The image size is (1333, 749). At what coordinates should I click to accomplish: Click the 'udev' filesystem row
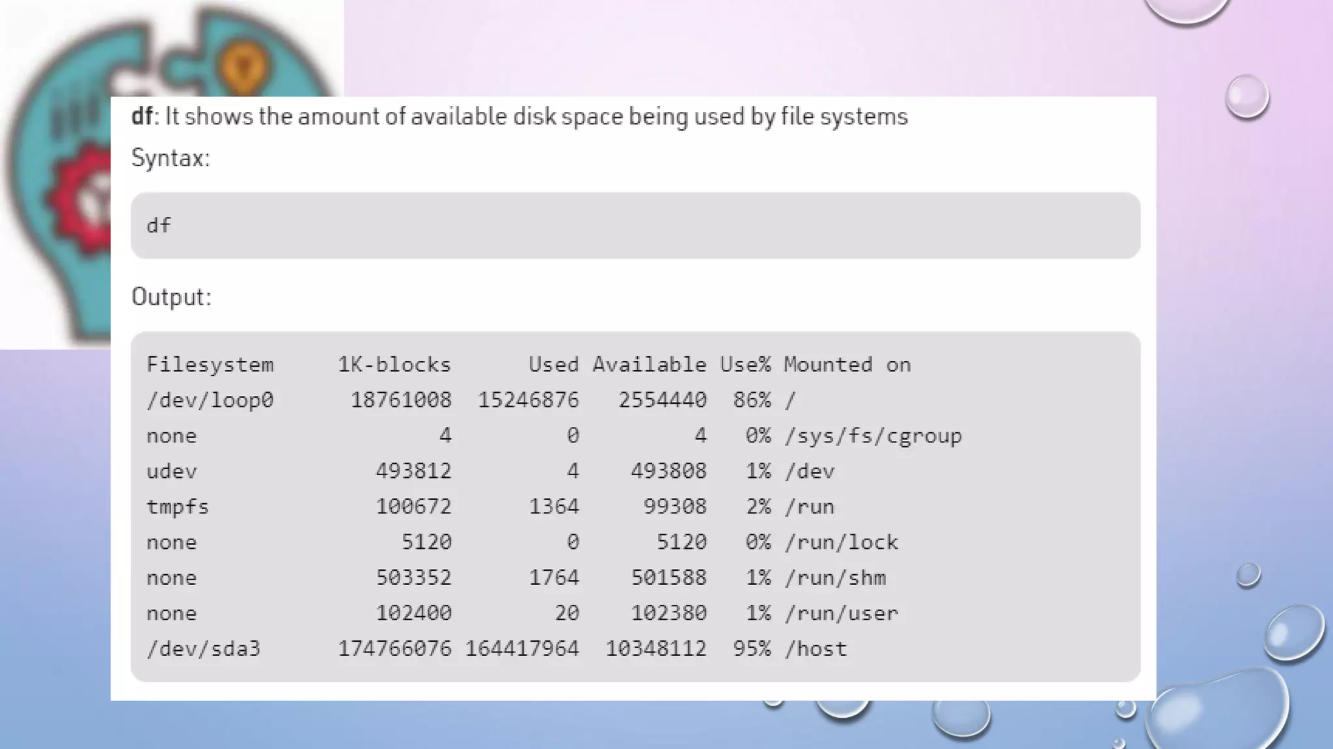tap(171, 471)
